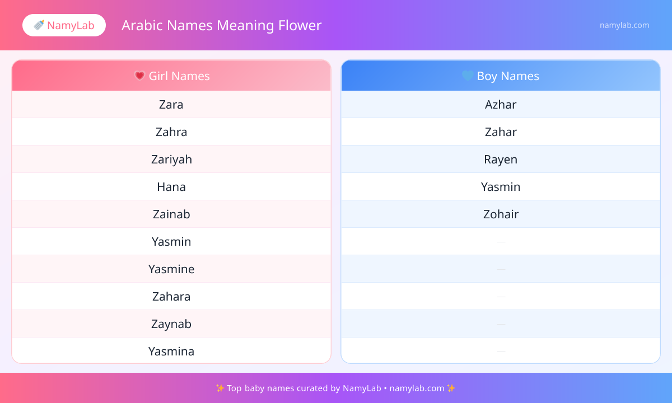
Task: Click the Arabic Names Meaning Flower title
Action: click(221, 25)
